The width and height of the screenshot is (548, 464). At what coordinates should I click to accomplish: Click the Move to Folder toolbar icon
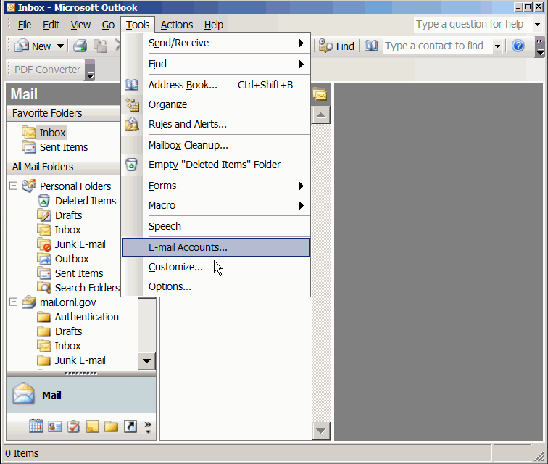coord(100,46)
